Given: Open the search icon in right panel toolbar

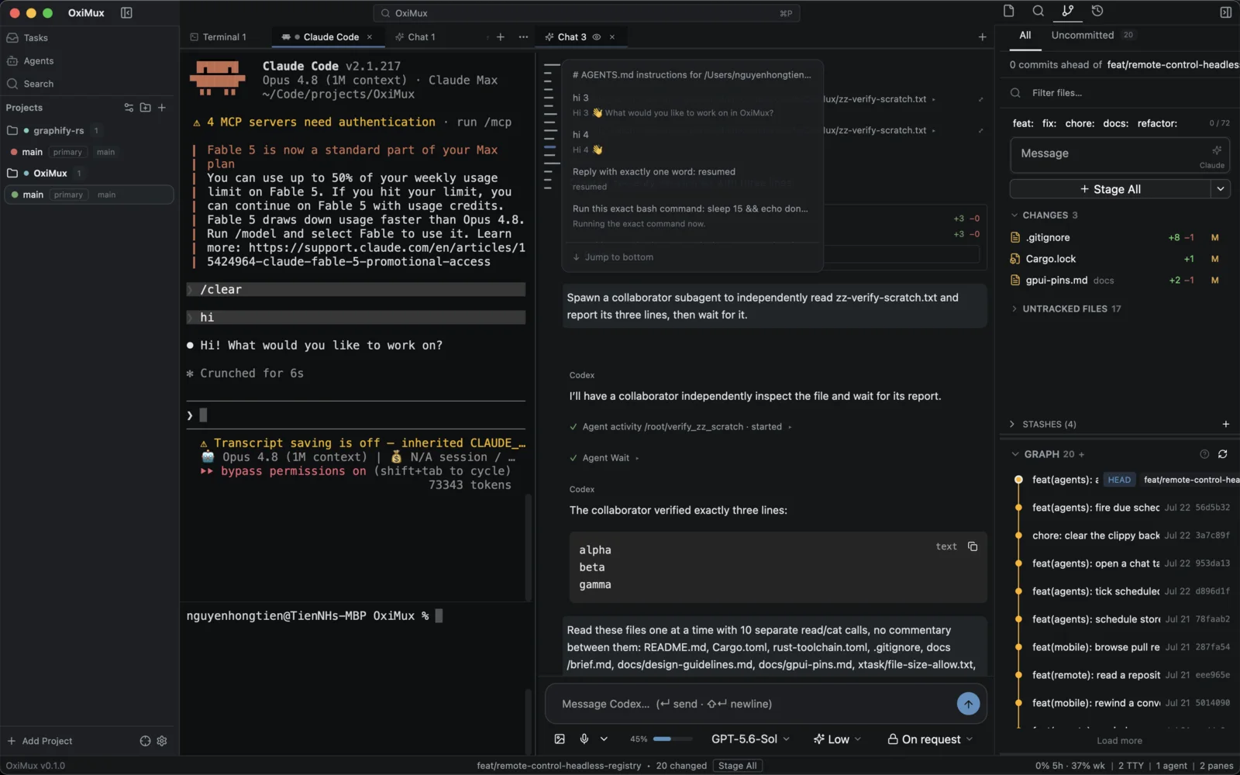Looking at the screenshot, I should [x=1038, y=11].
